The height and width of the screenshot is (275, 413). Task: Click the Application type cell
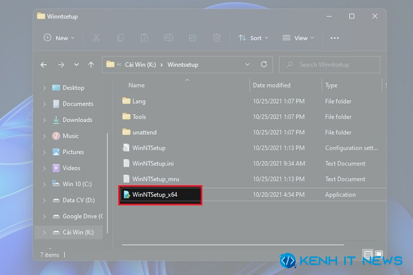(x=340, y=195)
